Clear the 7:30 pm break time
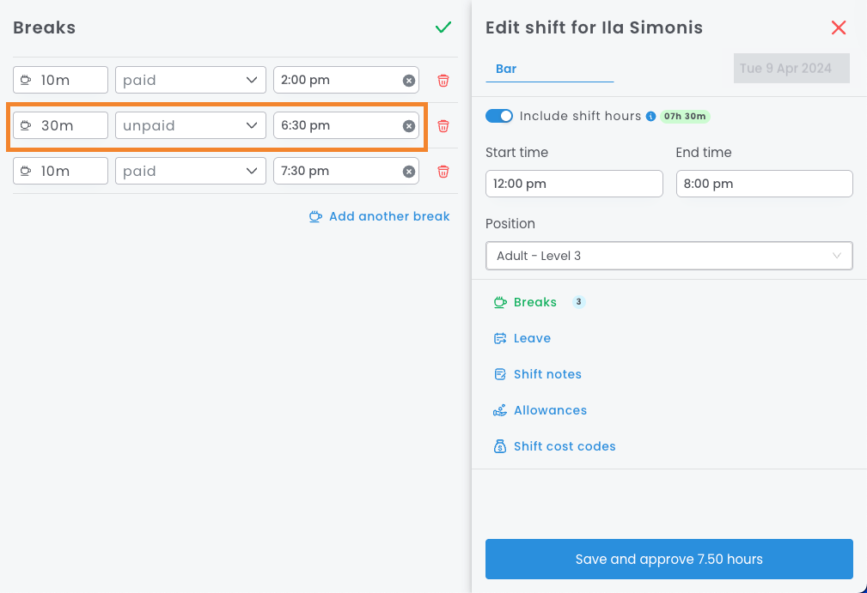The height and width of the screenshot is (593, 867). [409, 172]
